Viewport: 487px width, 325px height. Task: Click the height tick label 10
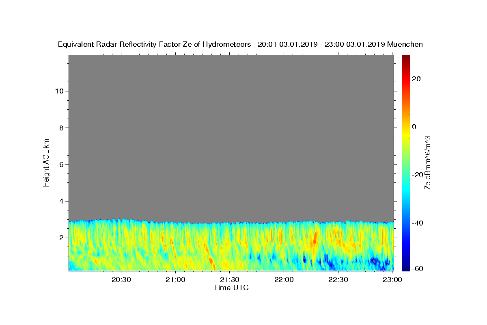59,91
